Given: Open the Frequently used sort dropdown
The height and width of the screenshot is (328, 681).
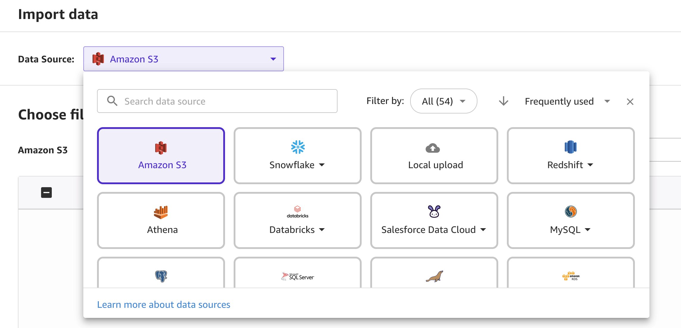Looking at the screenshot, I should point(567,101).
